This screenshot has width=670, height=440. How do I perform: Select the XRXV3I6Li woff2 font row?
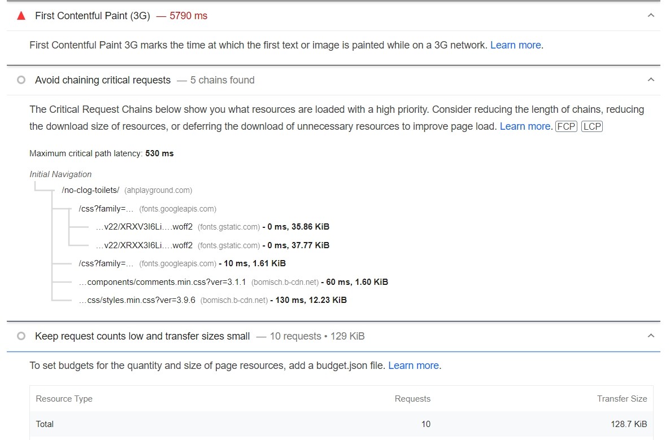[x=212, y=227]
